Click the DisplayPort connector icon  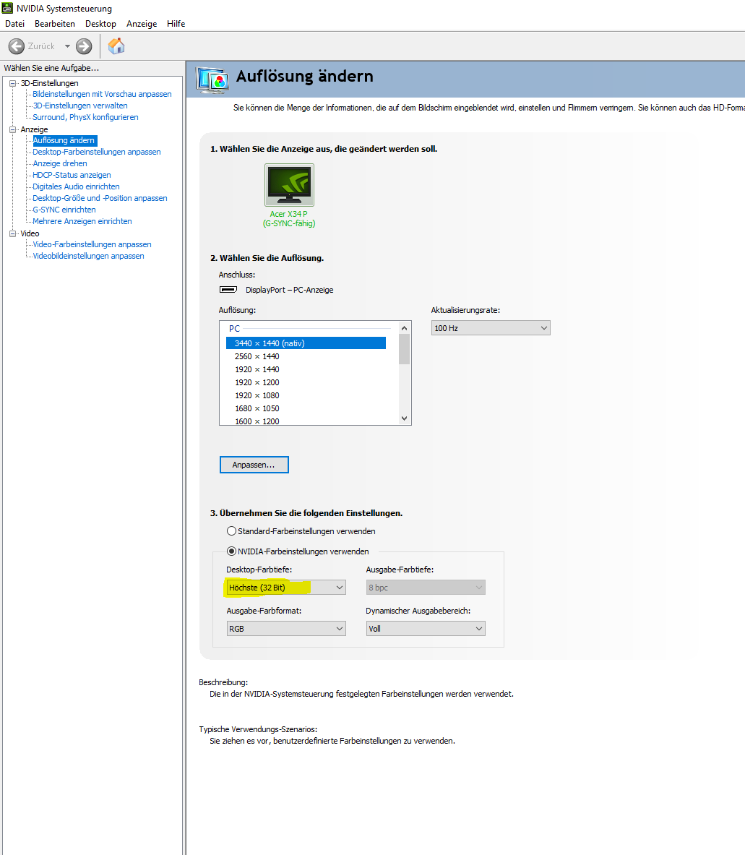point(228,290)
